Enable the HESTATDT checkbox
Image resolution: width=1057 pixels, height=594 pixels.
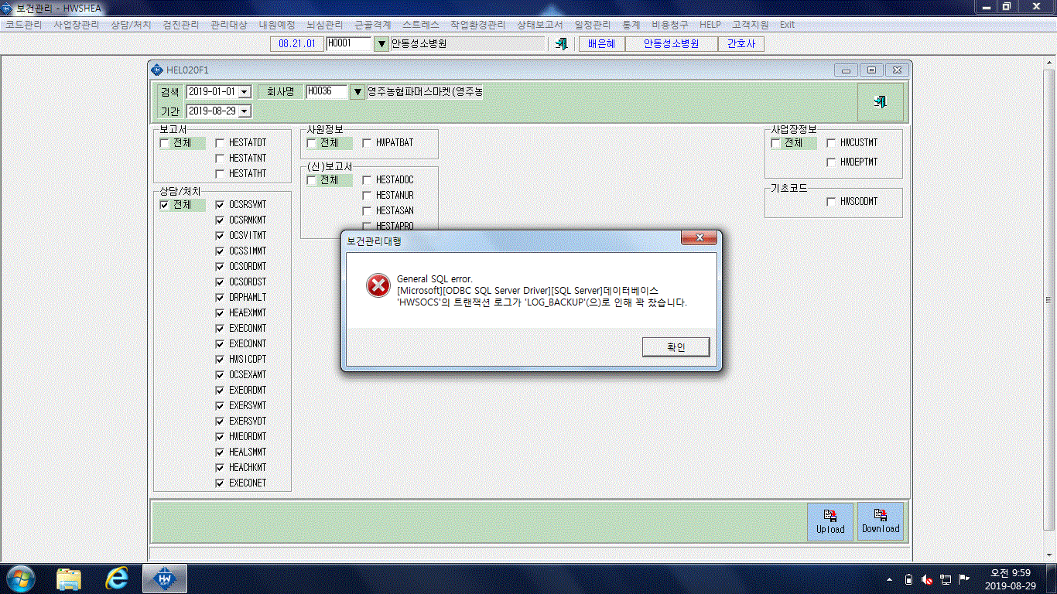(220, 143)
